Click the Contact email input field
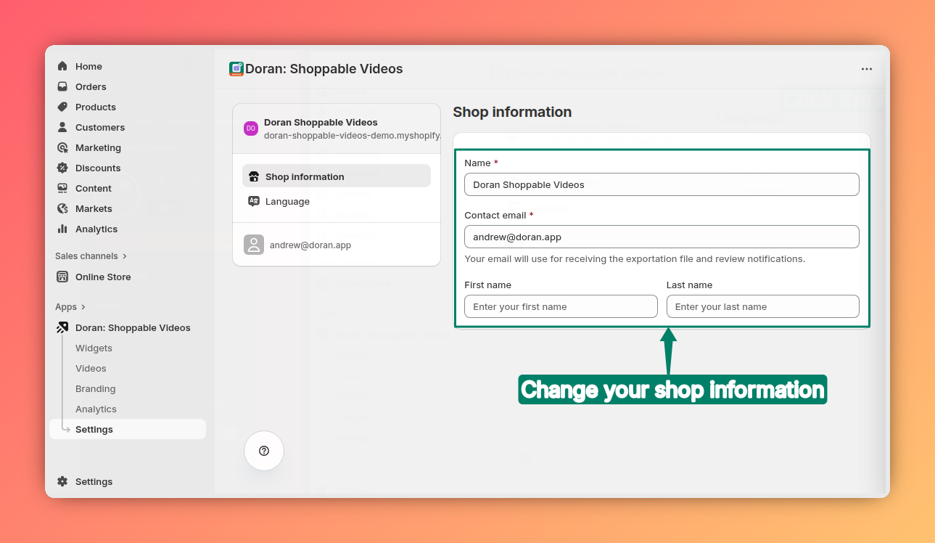The image size is (935, 543). (x=662, y=237)
